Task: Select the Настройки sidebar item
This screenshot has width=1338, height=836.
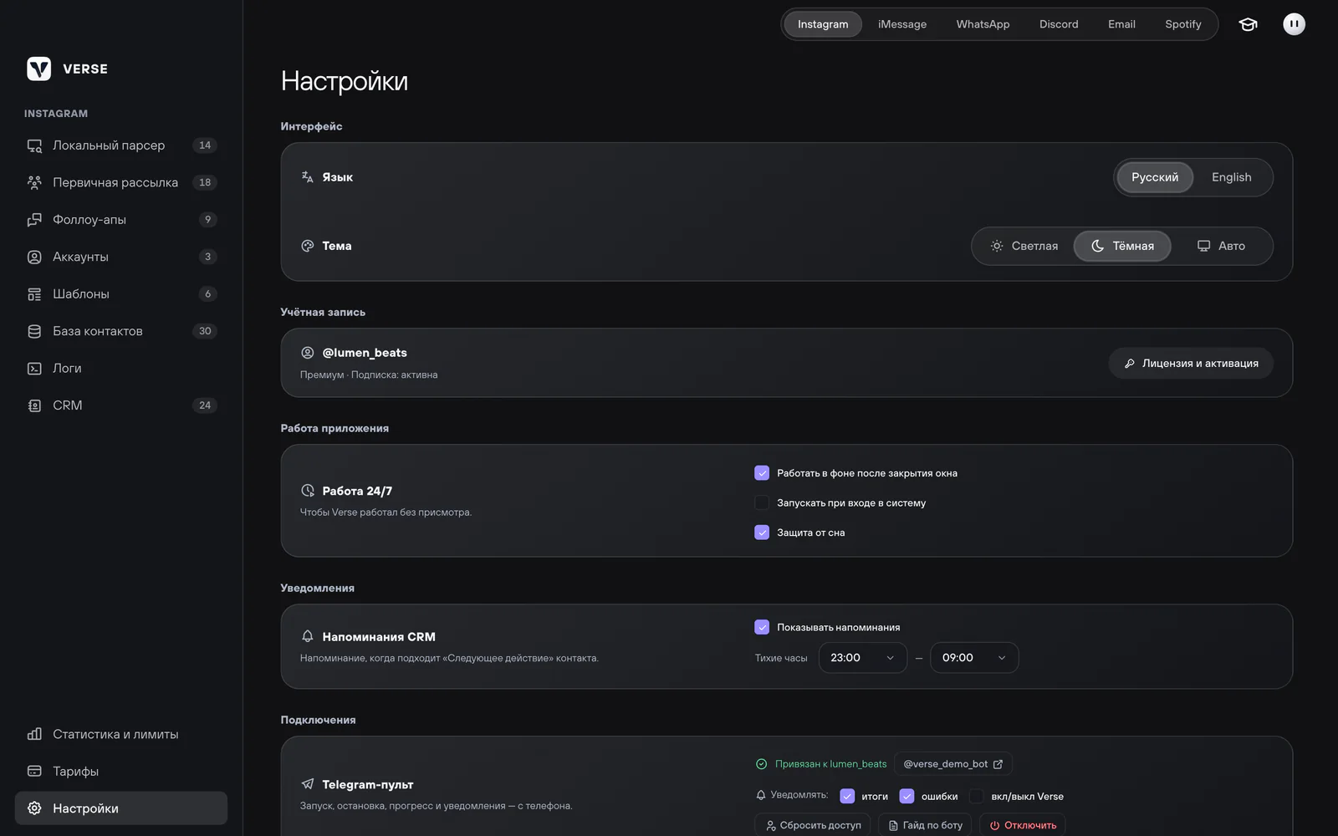Action: [x=121, y=808]
